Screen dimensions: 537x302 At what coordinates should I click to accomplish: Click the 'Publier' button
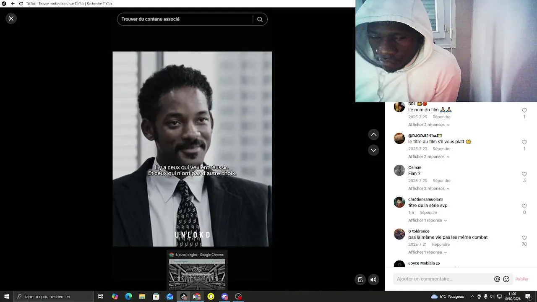(522, 279)
